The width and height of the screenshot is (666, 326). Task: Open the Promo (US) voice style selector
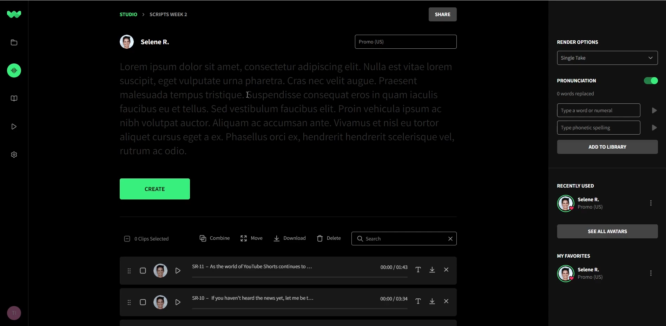click(x=405, y=41)
